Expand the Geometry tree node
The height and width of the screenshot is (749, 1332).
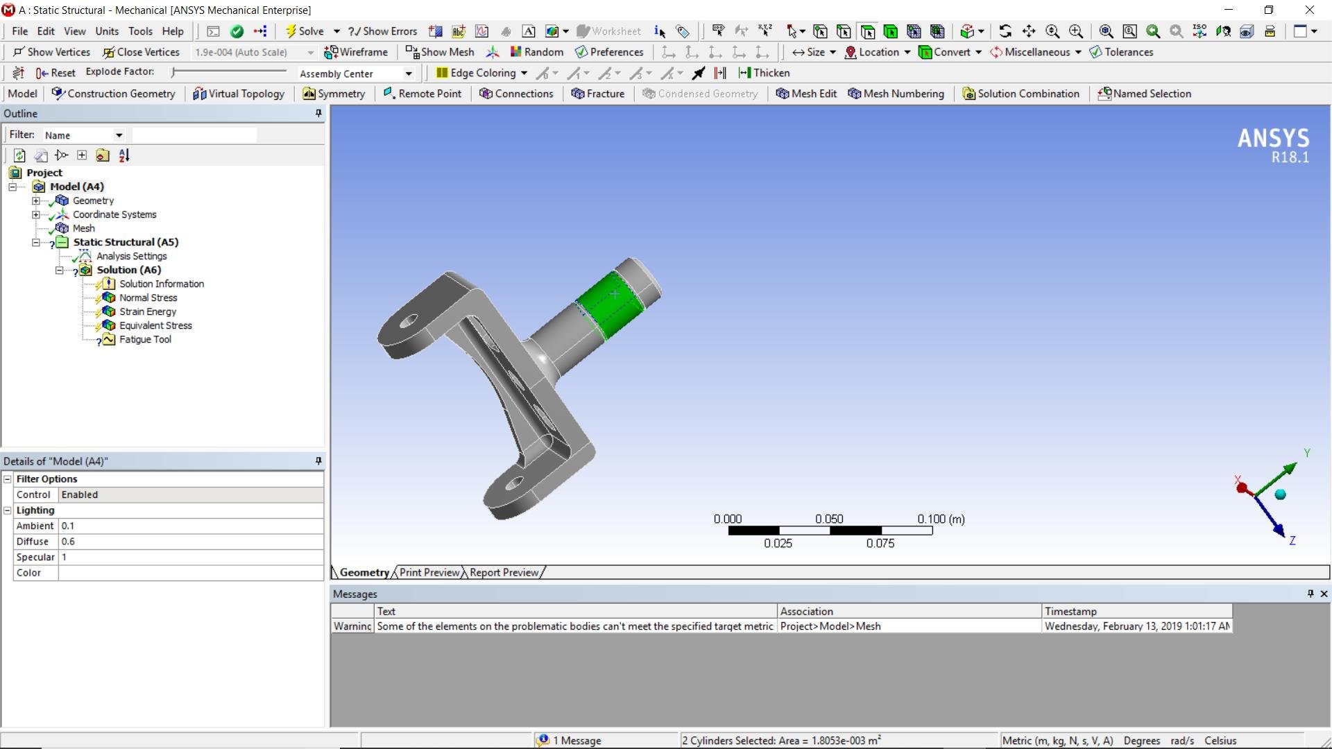coord(36,200)
